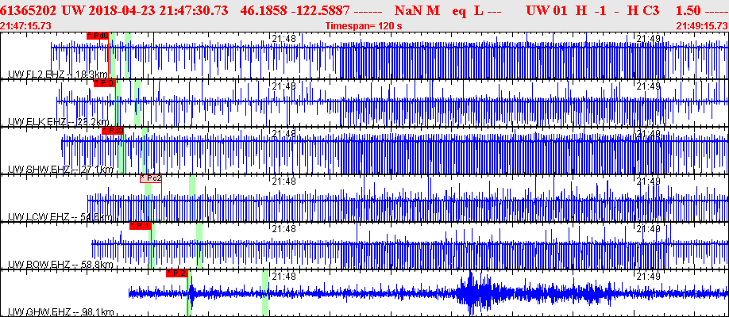The width and height of the screenshot is (729, 317).
Task: Select the UW GHW EHZ channel label
Action: [x=37, y=311]
